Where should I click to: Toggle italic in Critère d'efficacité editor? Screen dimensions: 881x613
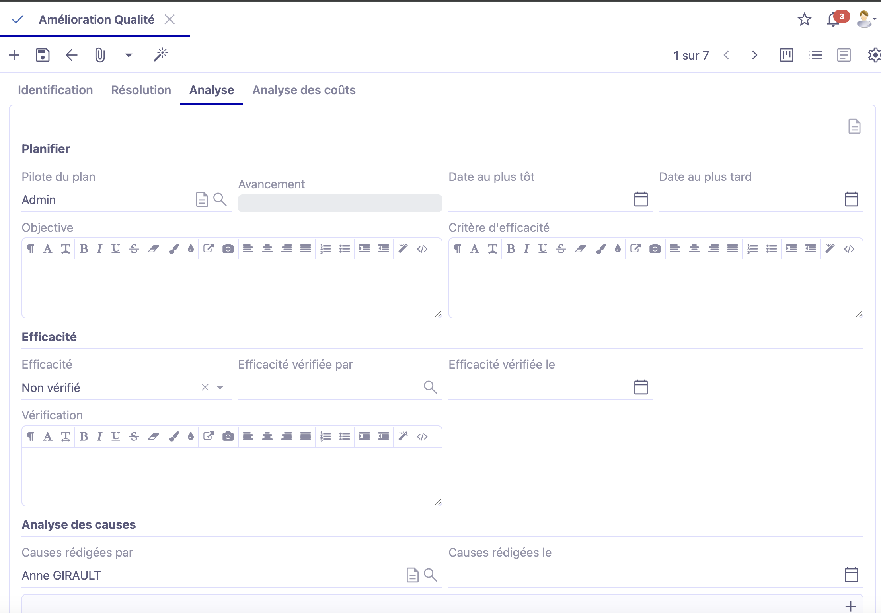(526, 249)
